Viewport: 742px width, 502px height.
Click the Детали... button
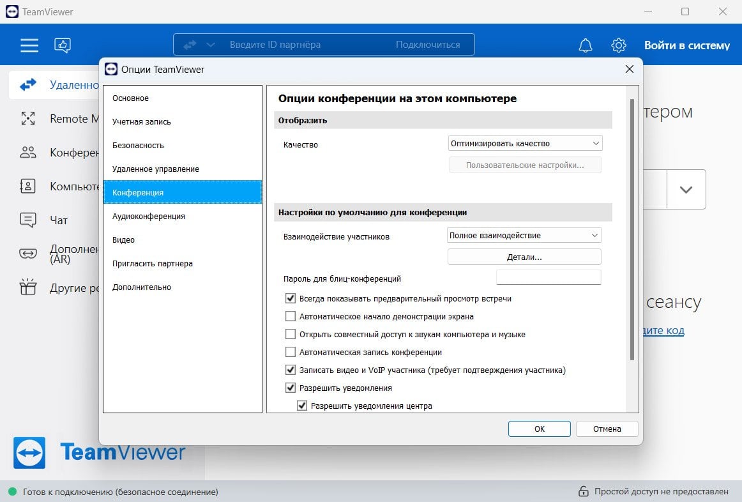coord(524,257)
